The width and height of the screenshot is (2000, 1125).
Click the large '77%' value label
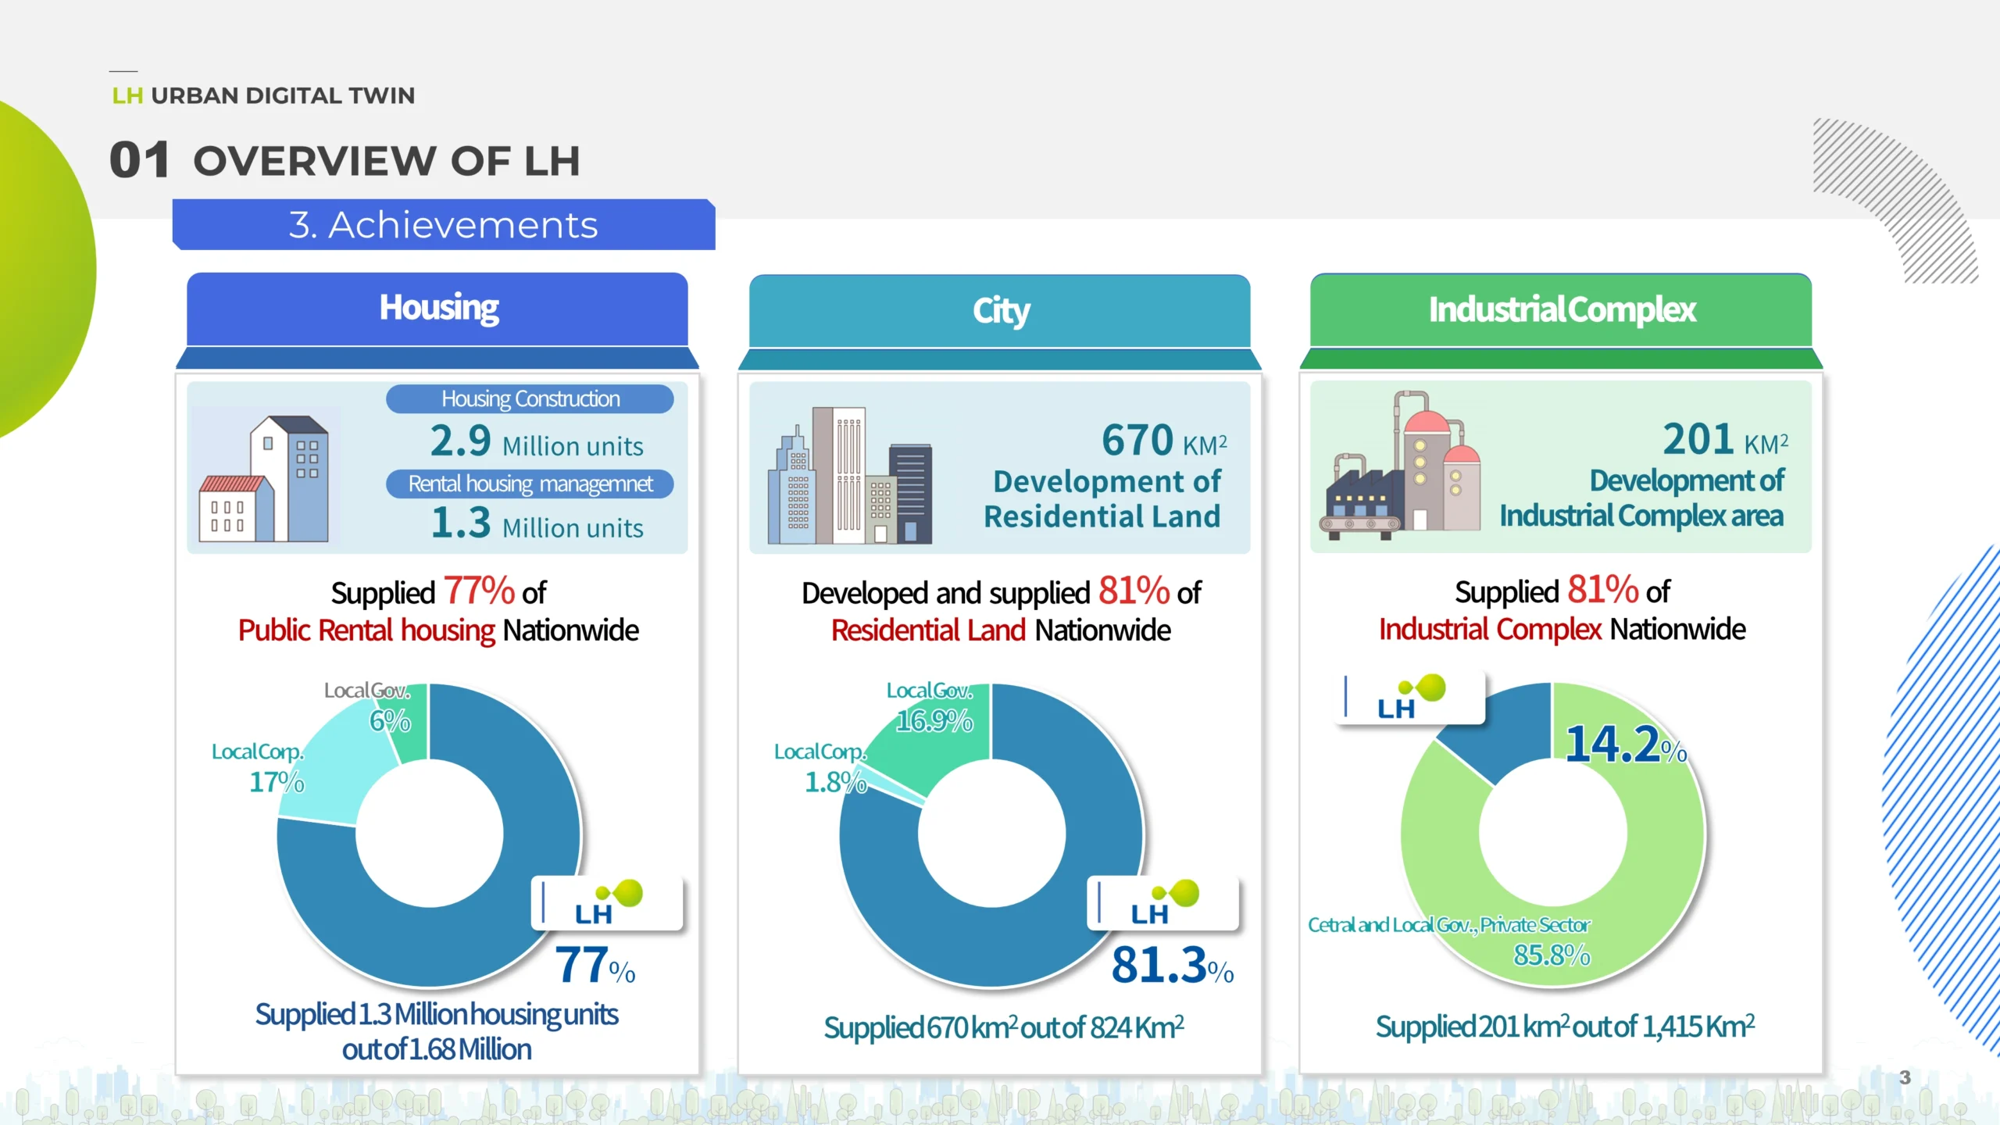(595, 966)
